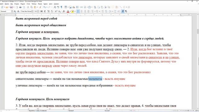
Task: Open Print preview icon
Action: 24,7
